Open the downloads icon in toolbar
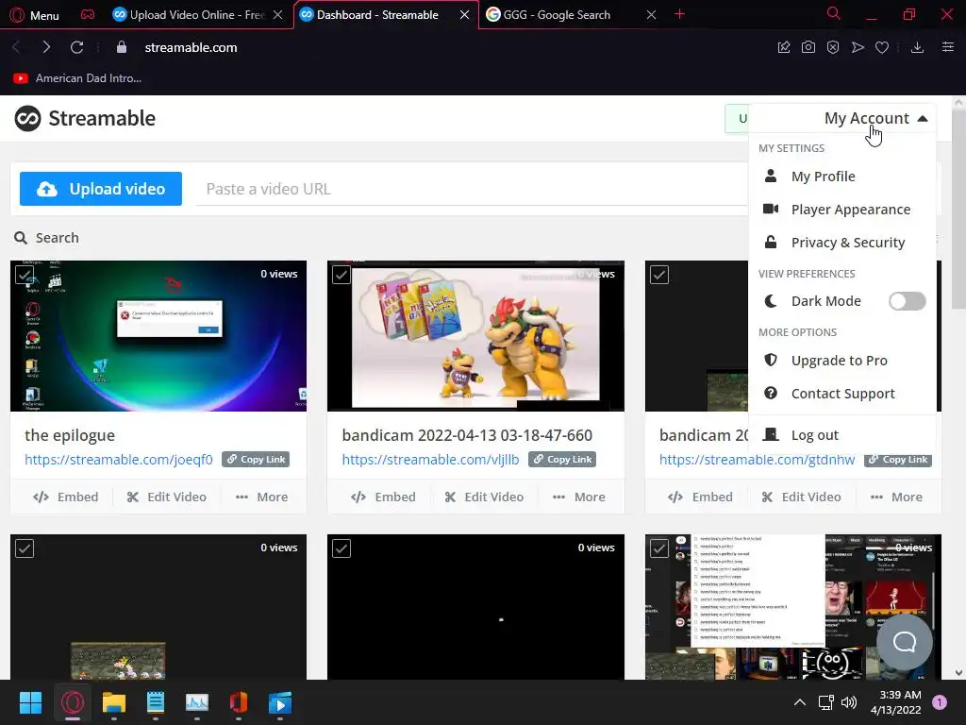Viewport: 966px width, 725px height. tap(917, 47)
